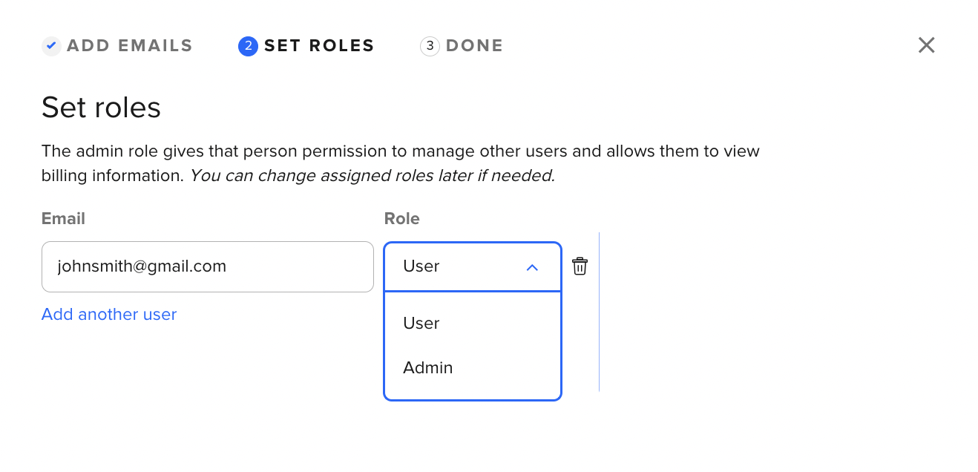Click the Add another user link
Image resolution: width=978 pixels, height=472 pixels.
tap(109, 315)
